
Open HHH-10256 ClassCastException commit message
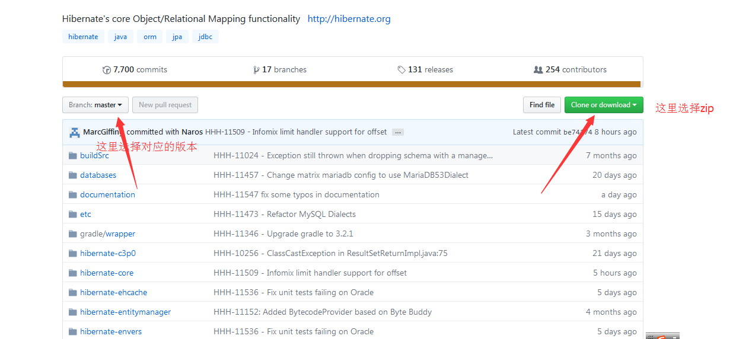pos(330,254)
